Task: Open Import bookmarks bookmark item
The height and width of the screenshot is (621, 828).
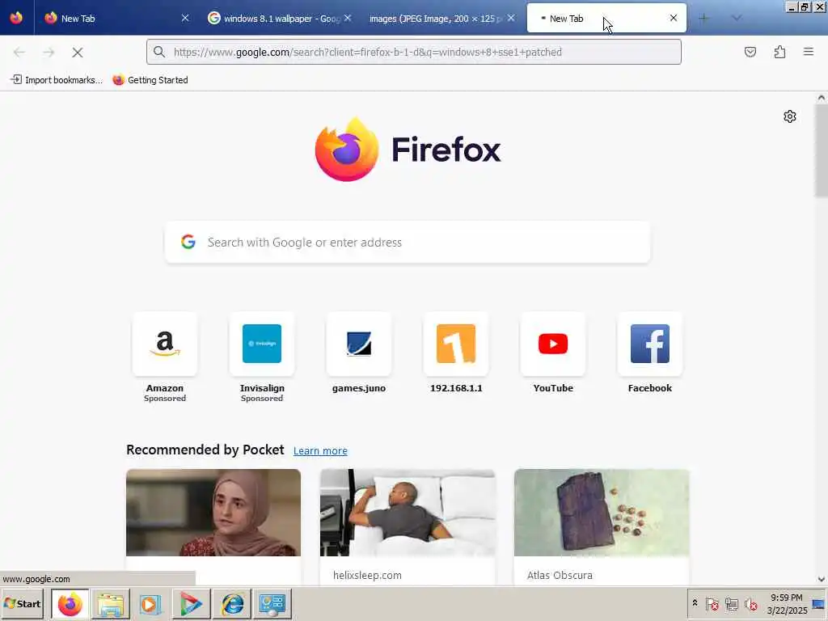Action: [57, 80]
